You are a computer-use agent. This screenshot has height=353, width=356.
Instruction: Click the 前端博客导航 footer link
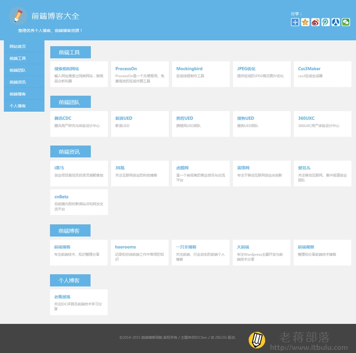click(x=152, y=338)
